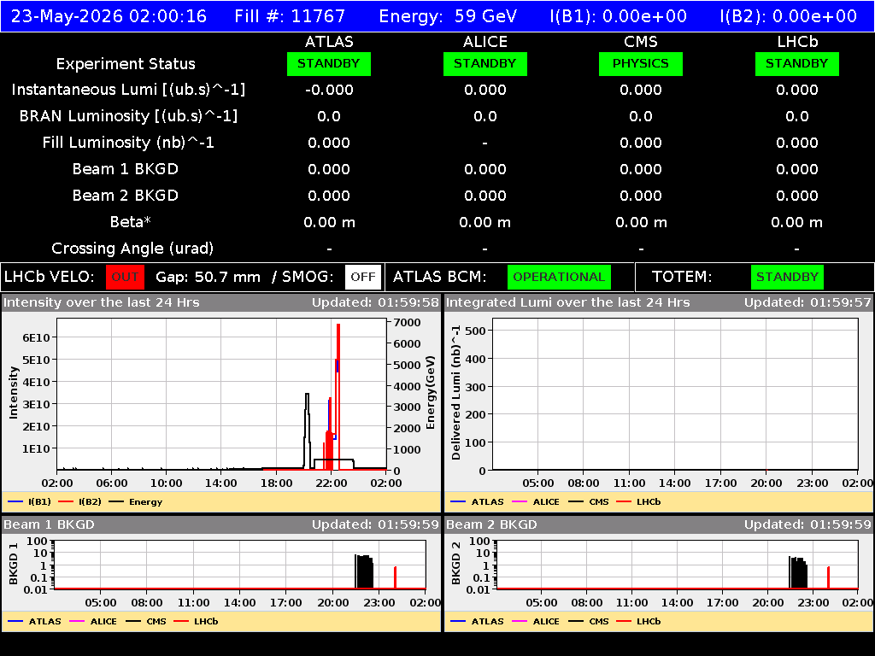
Task: Click CMS legend entry under Integrated Lumi plot
Action: pyautogui.click(x=589, y=502)
